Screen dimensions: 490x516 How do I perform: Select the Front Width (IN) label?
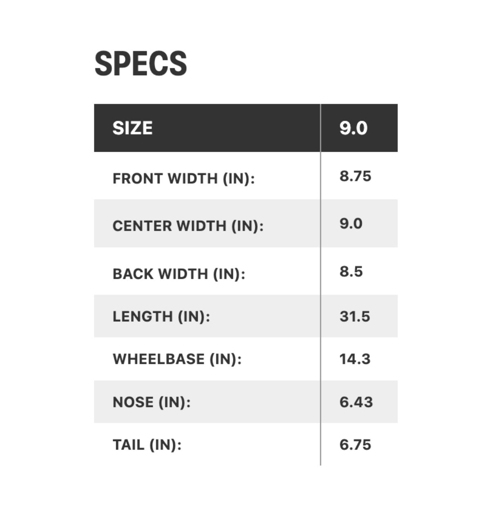click(x=183, y=179)
